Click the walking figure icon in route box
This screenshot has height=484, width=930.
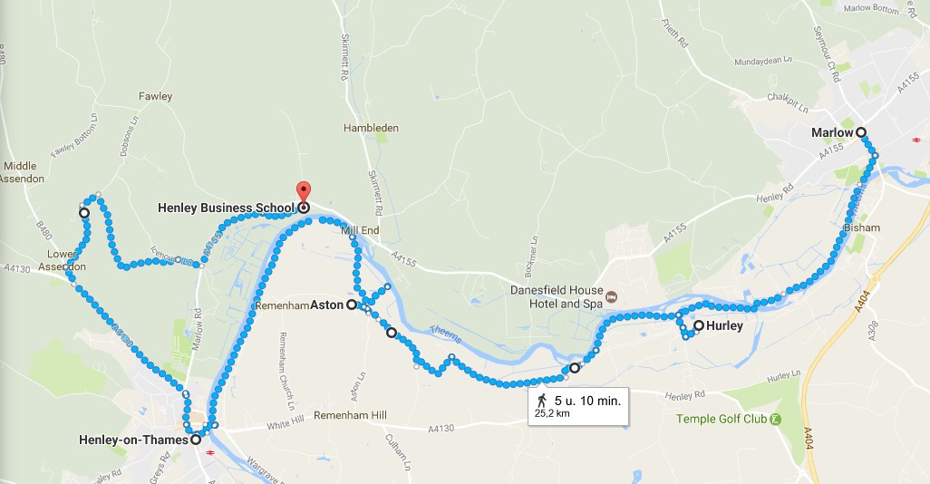click(x=541, y=401)
